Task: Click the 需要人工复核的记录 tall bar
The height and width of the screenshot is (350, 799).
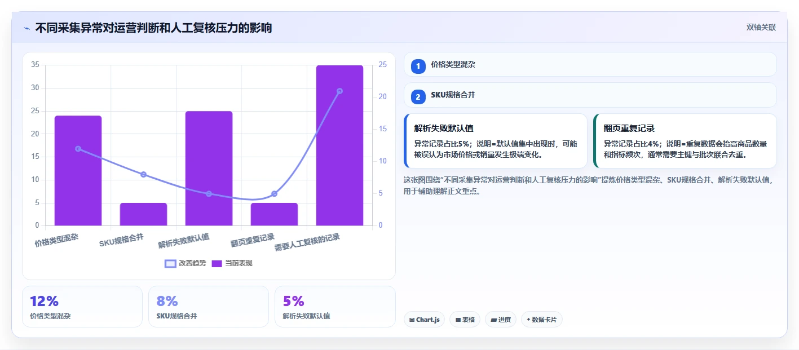Action: (x=339, y=145)
